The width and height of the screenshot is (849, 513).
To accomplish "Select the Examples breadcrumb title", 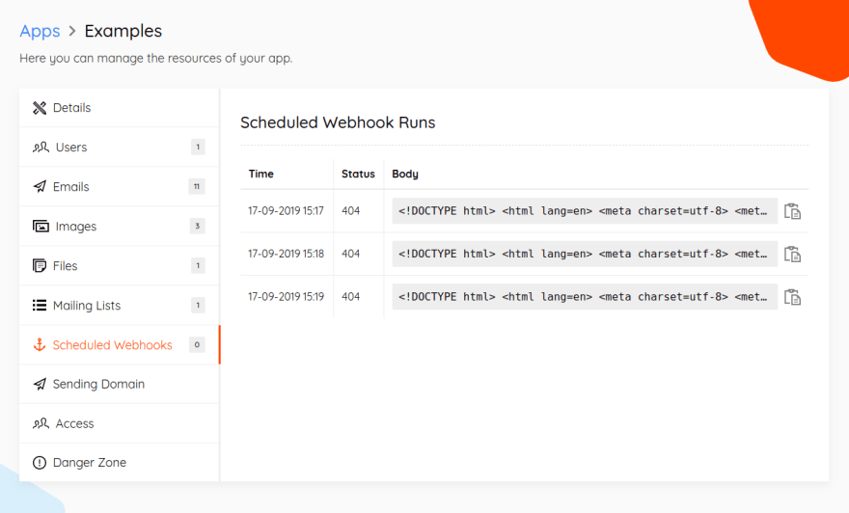I will click(123, 32).
